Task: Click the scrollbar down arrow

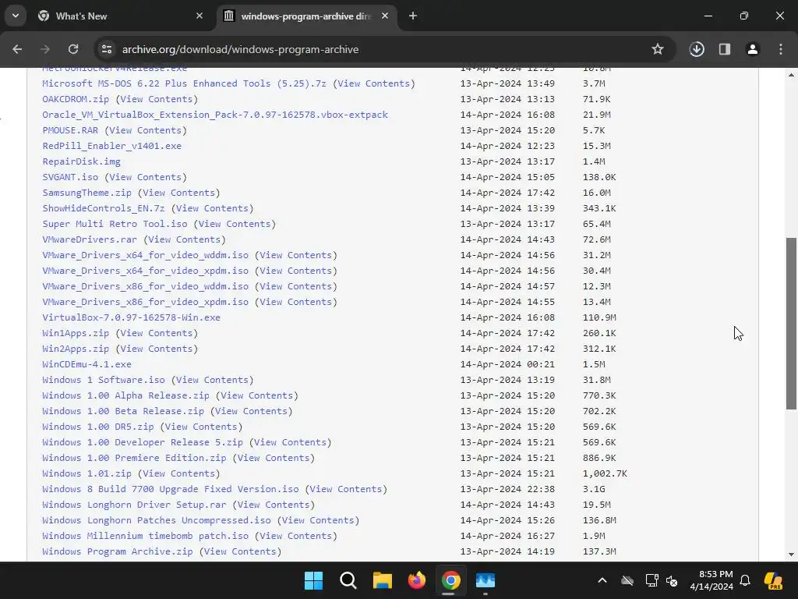Action: [x=791, y=555]
